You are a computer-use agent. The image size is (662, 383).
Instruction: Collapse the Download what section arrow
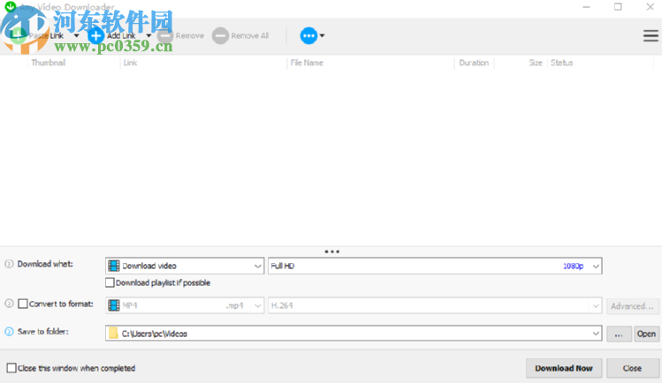point(9,264)
